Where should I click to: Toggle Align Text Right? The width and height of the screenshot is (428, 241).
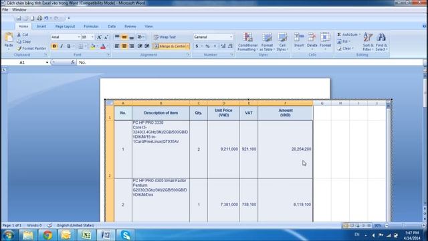point(131,46)
